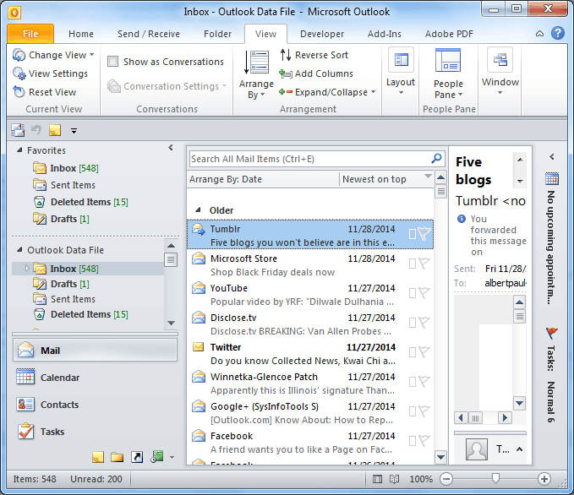The image size is (574, 495).
Task: Switch to the Home tab
Action: [x=81, y=34]
